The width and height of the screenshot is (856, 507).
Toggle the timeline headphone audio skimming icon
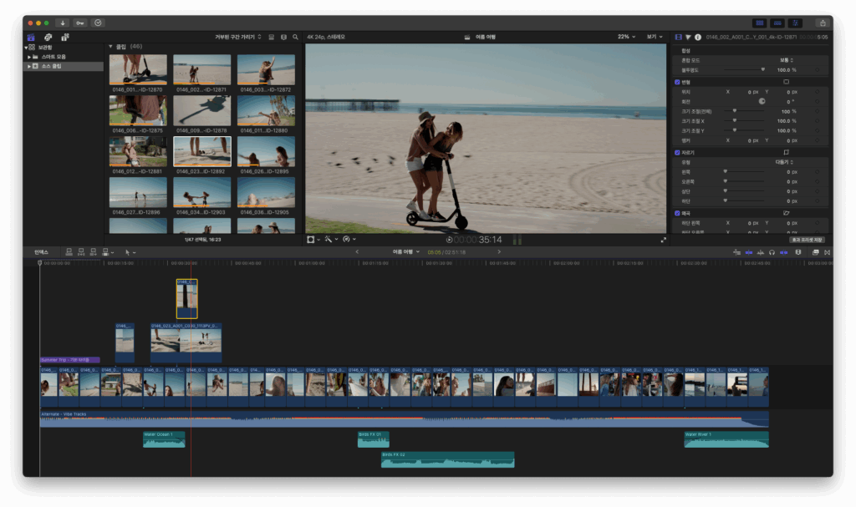[772, 252]
